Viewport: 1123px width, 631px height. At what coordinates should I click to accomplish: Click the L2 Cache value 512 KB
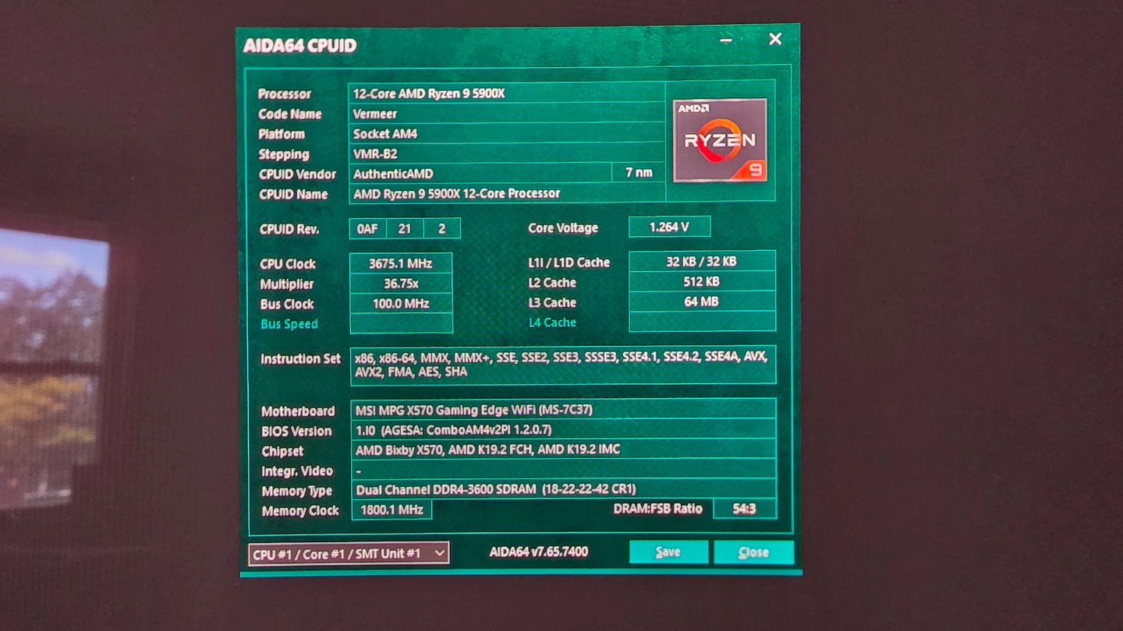click(702, 282)
